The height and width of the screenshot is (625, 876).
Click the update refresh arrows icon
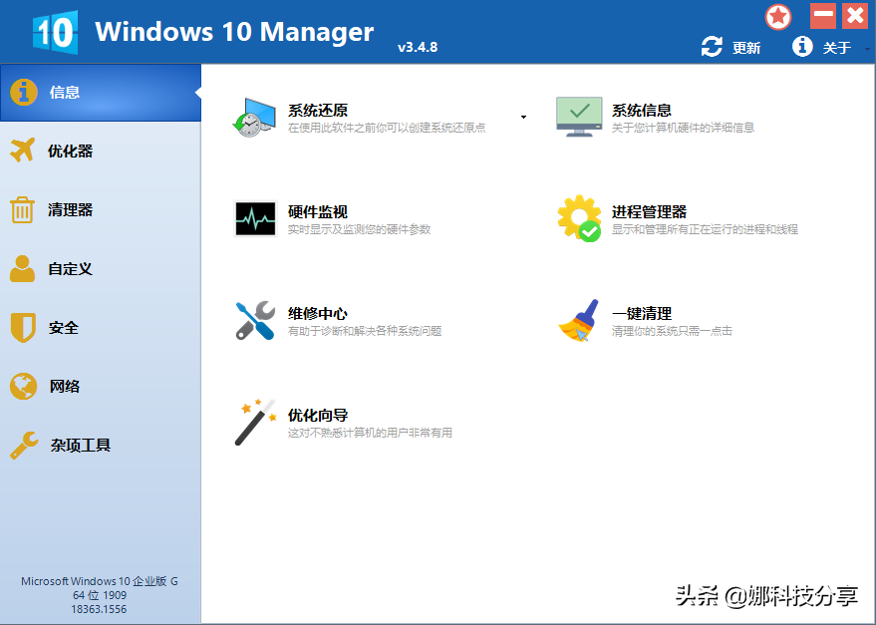pyautogui.click(x=712, y=47)
